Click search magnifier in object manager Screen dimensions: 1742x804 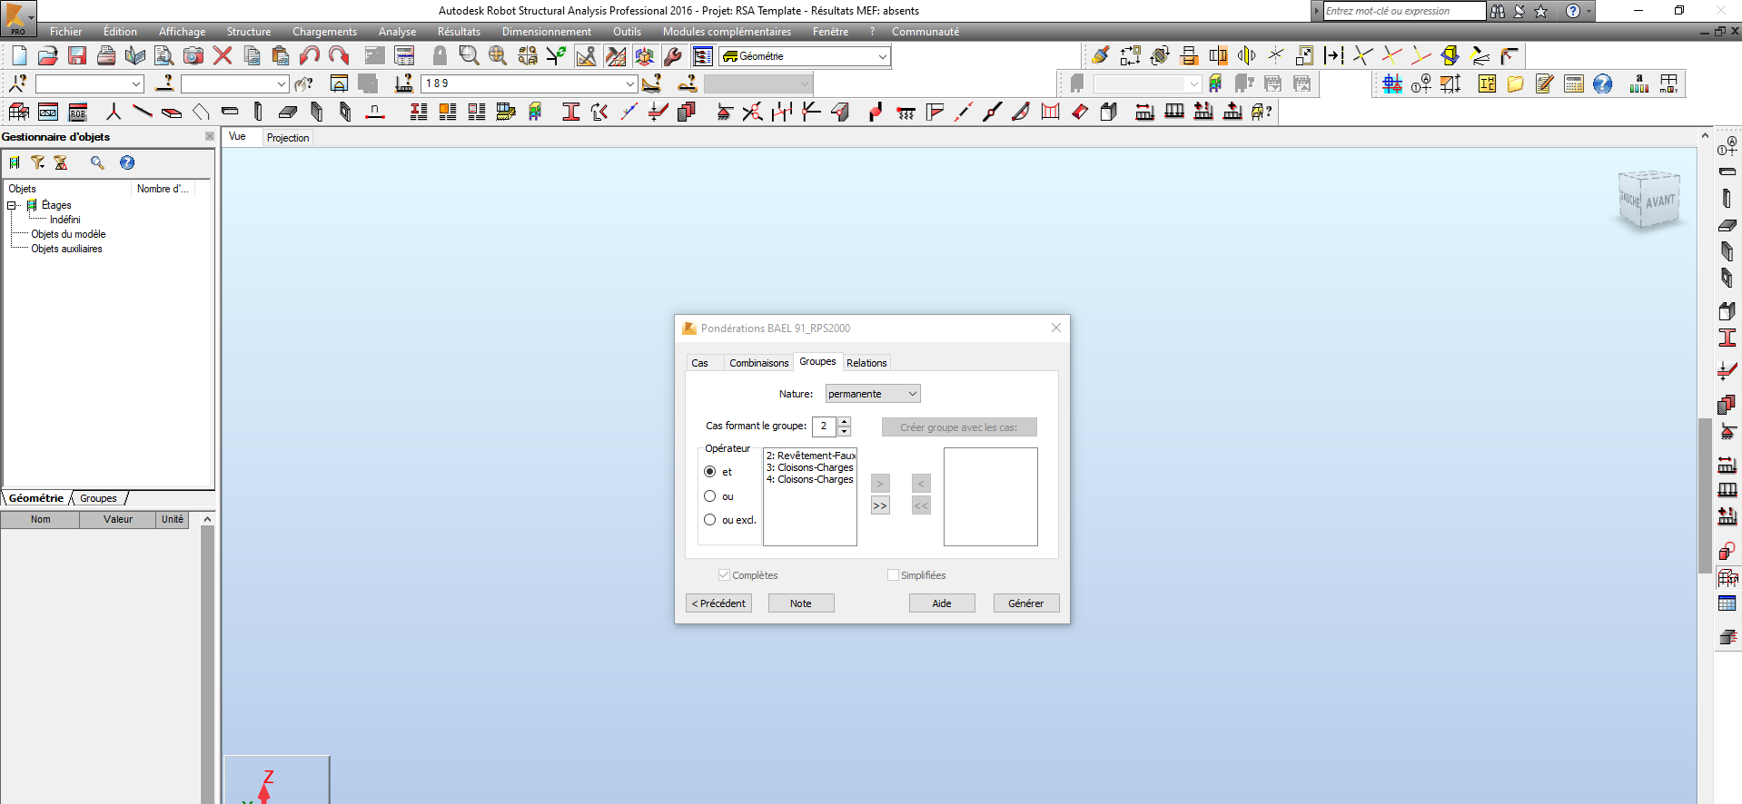pyautogui.click(x=97, y=162)
